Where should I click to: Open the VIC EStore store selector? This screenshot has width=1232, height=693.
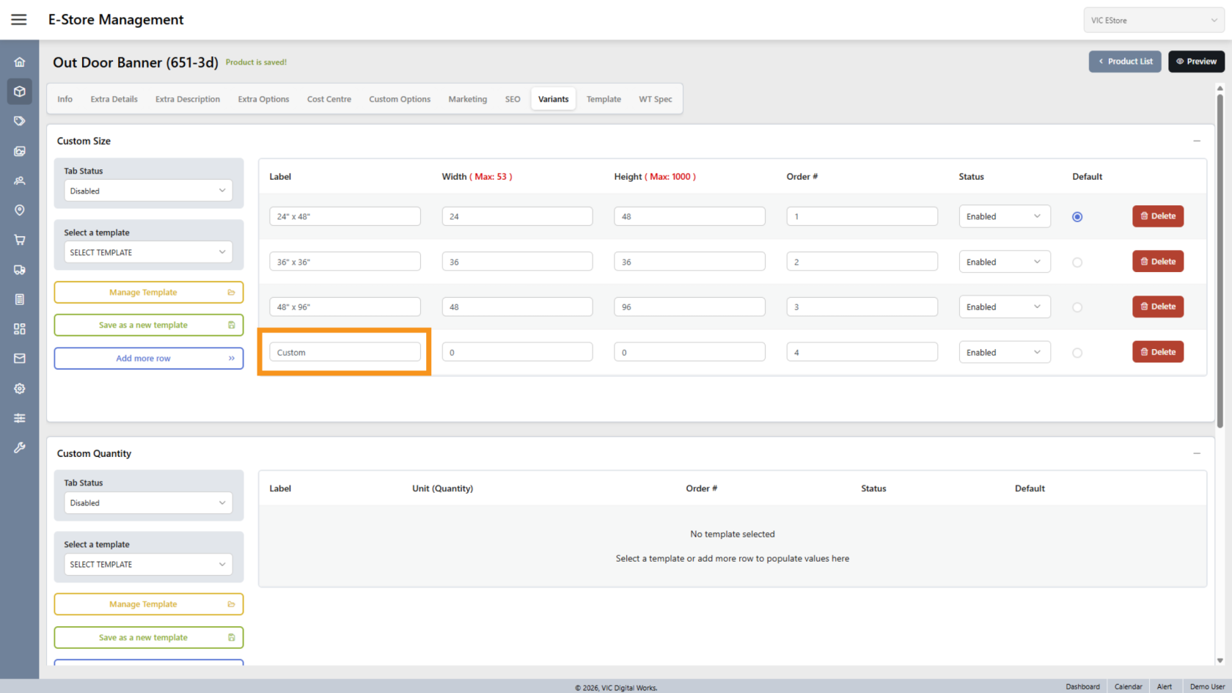coord(1153,21)
